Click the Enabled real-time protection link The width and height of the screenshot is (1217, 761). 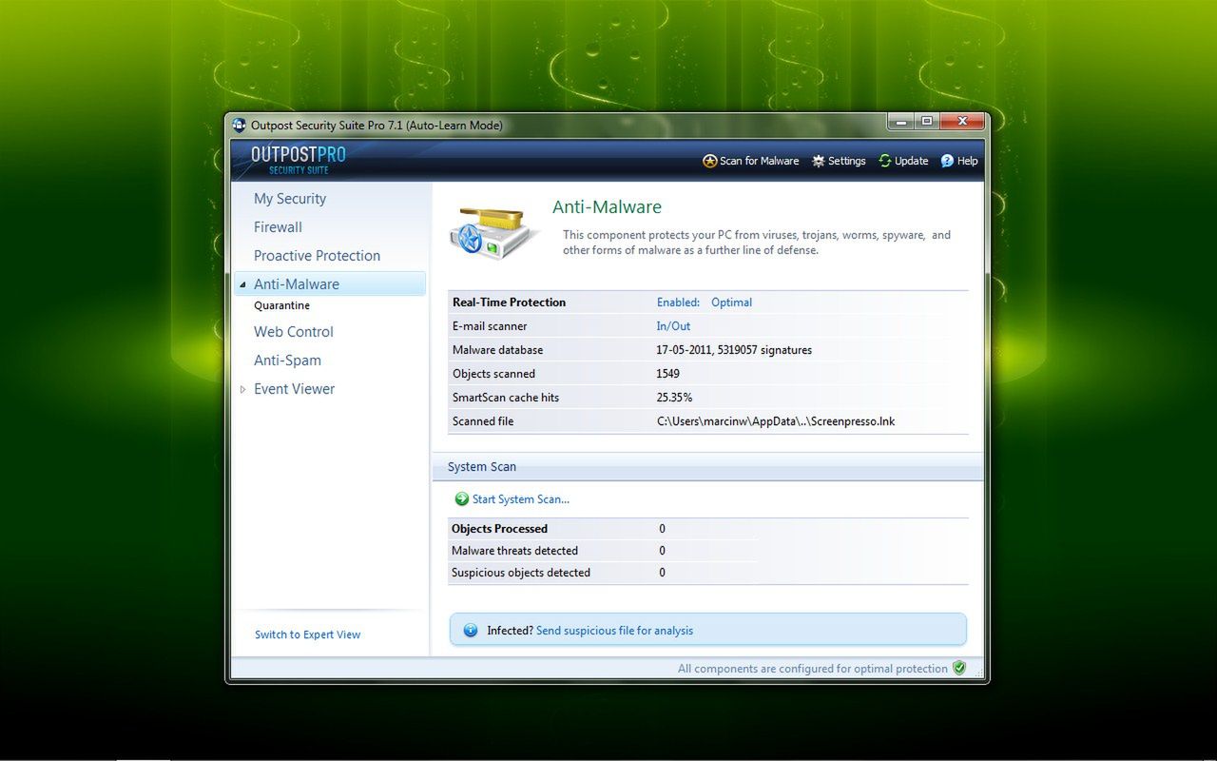click(x=678, y=302)
